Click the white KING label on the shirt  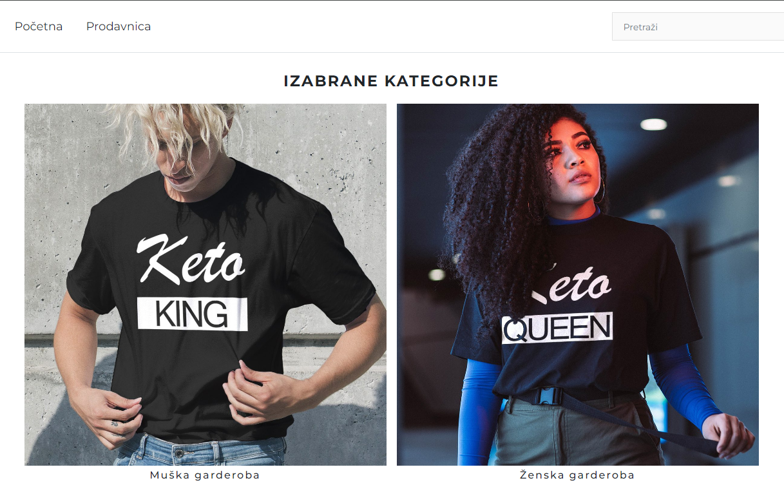pyautogui.click(x=193, y=314)
